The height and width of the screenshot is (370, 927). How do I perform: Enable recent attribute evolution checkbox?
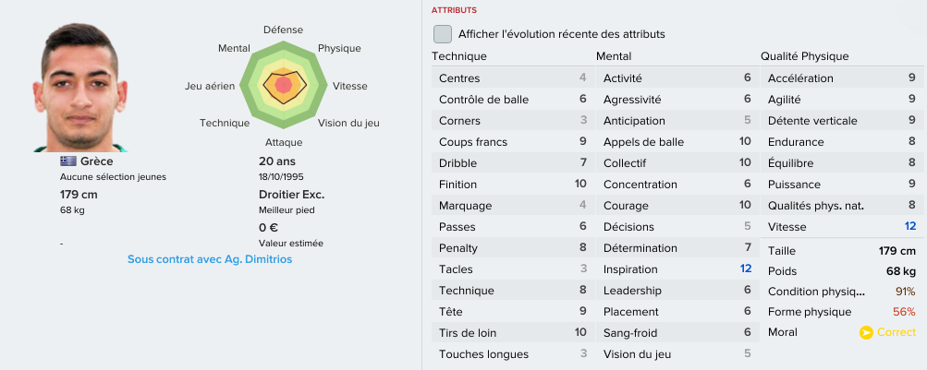pos(442,34)
